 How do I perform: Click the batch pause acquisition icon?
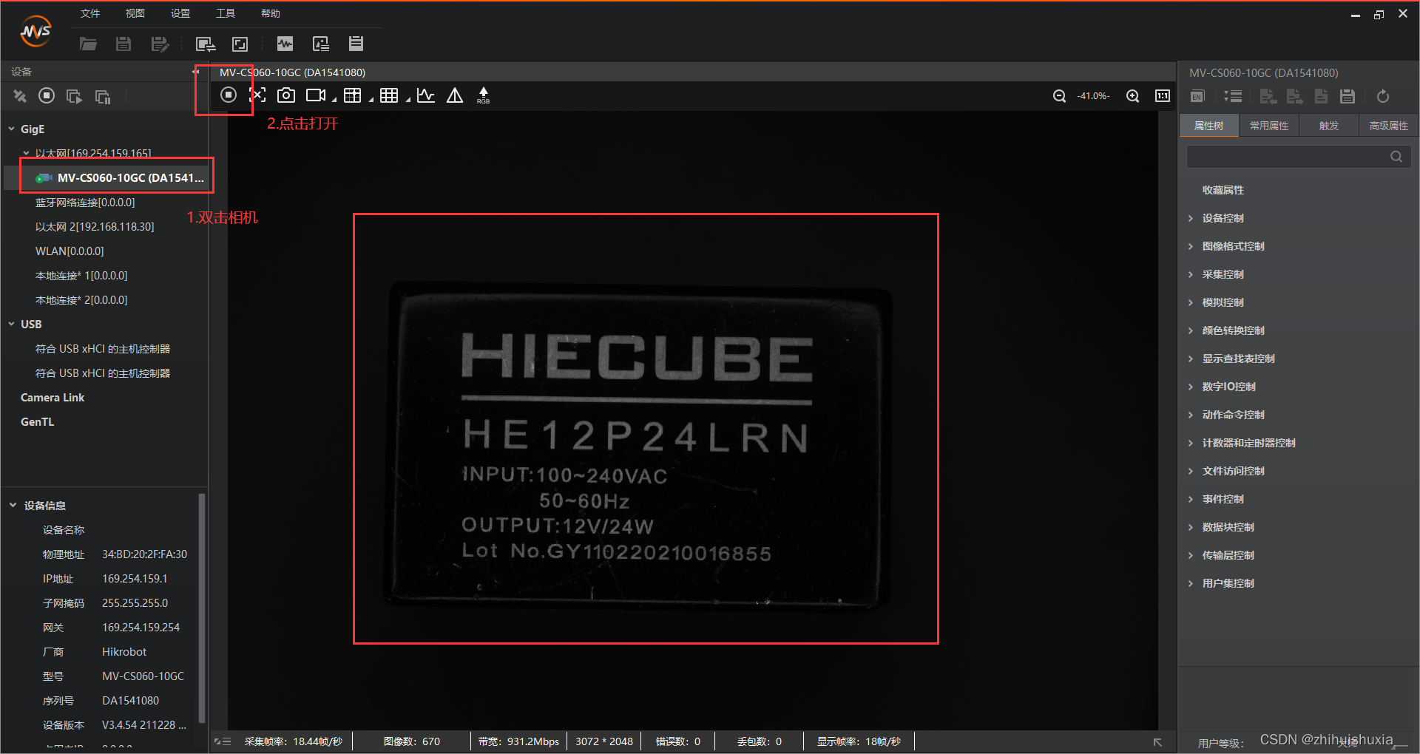102,96
